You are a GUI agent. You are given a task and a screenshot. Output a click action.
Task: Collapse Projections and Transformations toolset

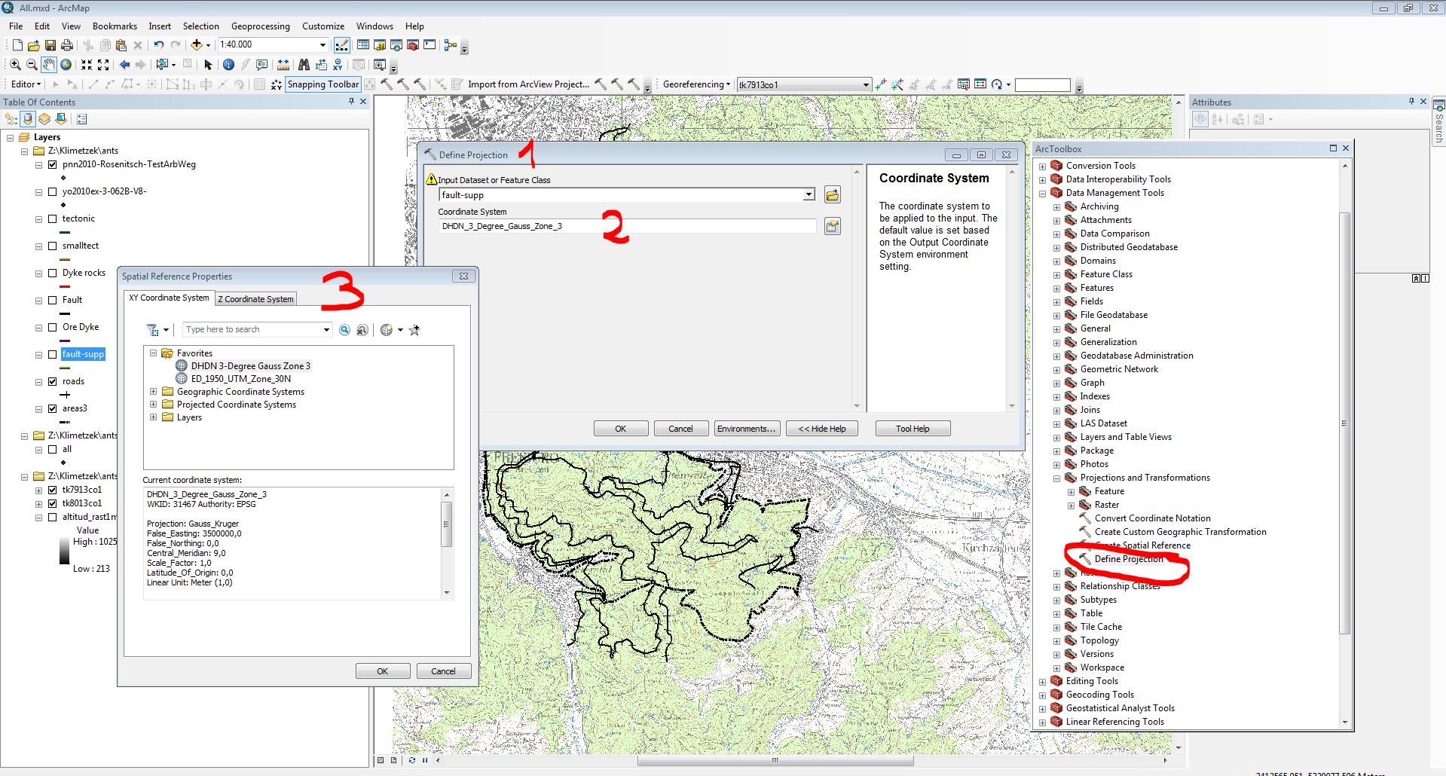tap(1056, 478)
